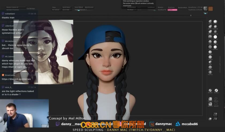Click the button left of MatchCamera
Screen dimensions: 225x132
coord(79,7)
